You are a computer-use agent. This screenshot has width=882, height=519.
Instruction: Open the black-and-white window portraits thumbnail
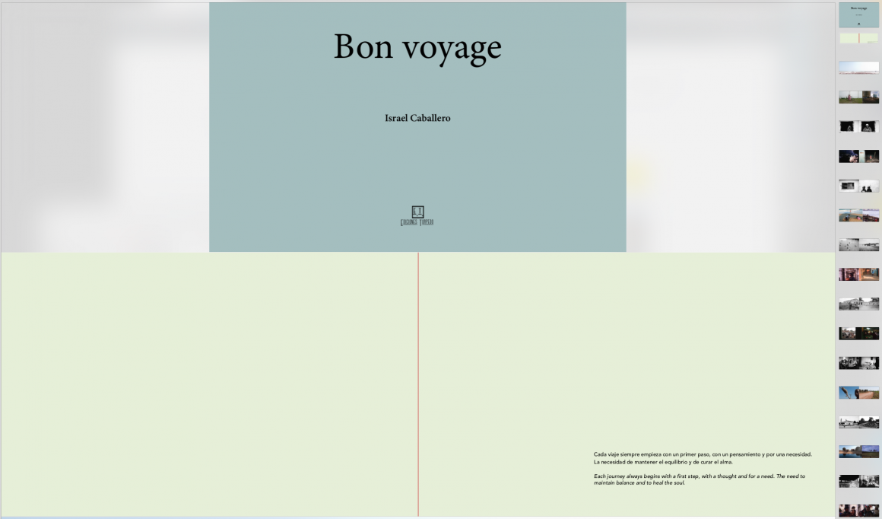click(858, 126)
